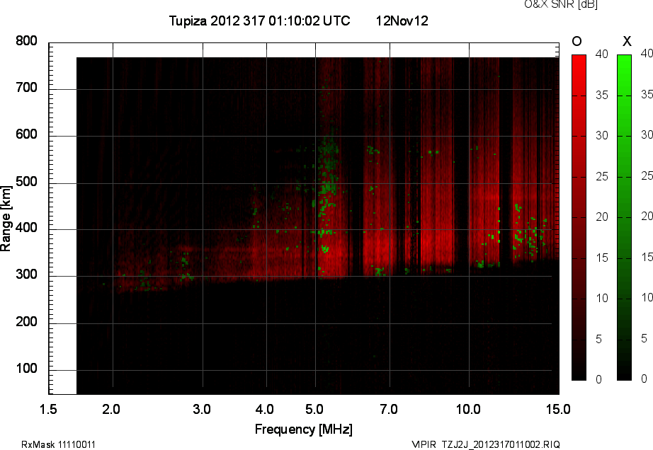Click the 400 km range tick label

tap(26, 228)
